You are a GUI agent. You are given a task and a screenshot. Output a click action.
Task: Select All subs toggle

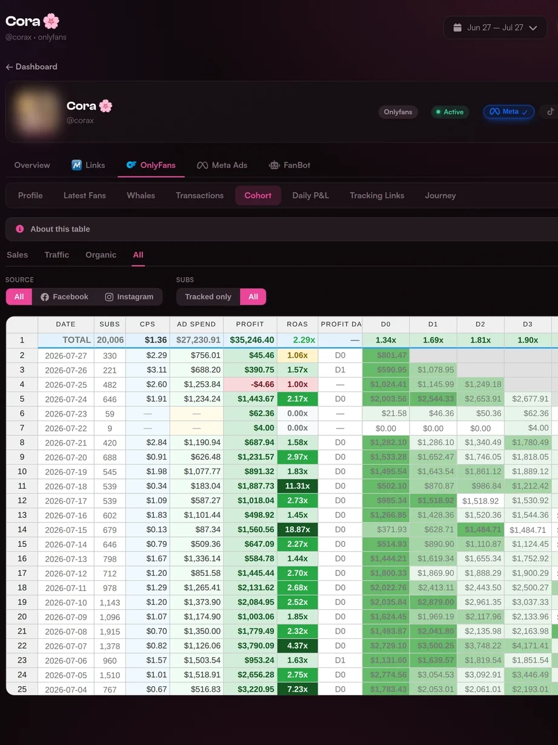tap(253, 296)
